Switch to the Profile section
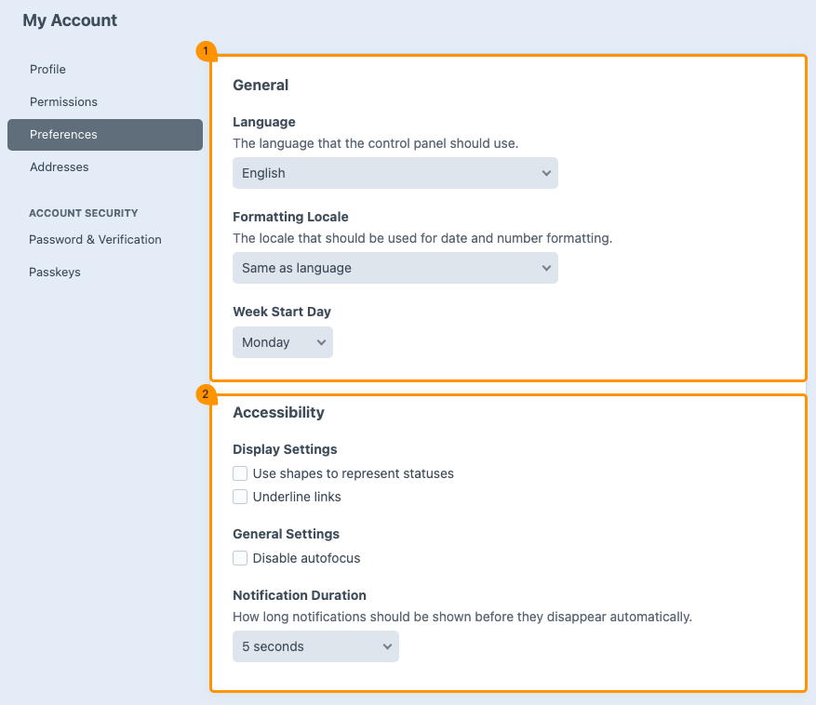This screenshot has height=705, width=816. coord(47,69)
